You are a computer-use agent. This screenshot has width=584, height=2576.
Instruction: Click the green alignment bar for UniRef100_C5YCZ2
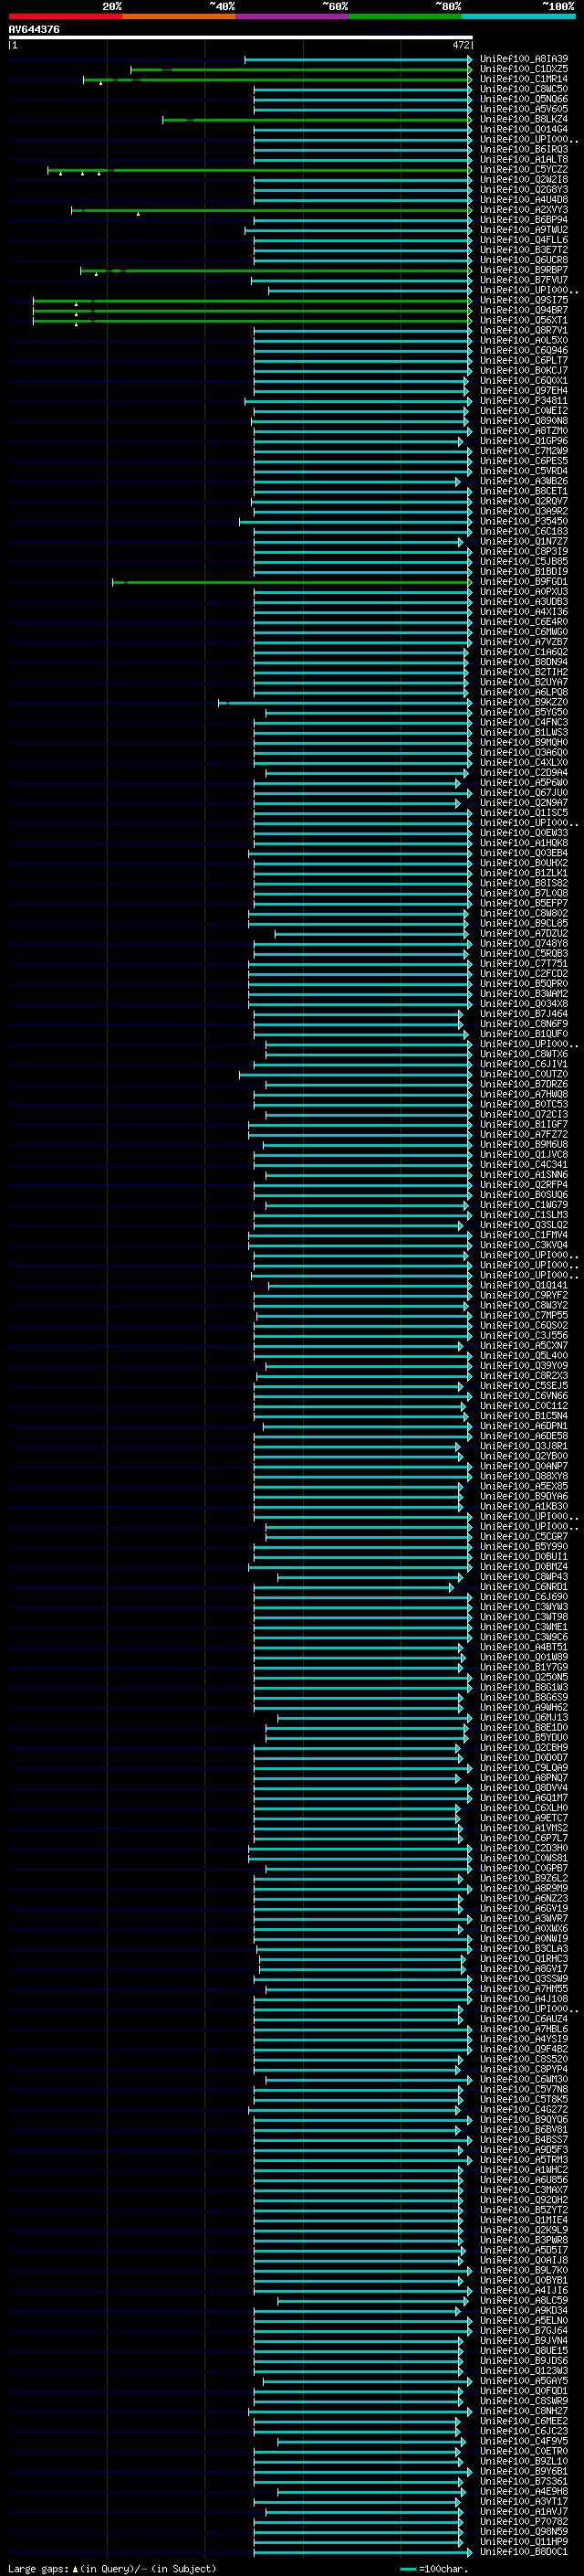pos(259,170)
